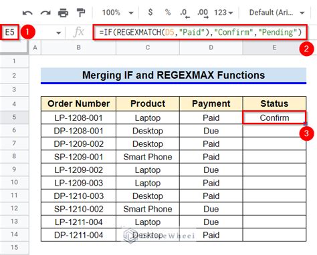This screenshot has width=317, height=255.
Task: Select the 'Paid' payment cell in row 14
Action: [x=211, y=235]
